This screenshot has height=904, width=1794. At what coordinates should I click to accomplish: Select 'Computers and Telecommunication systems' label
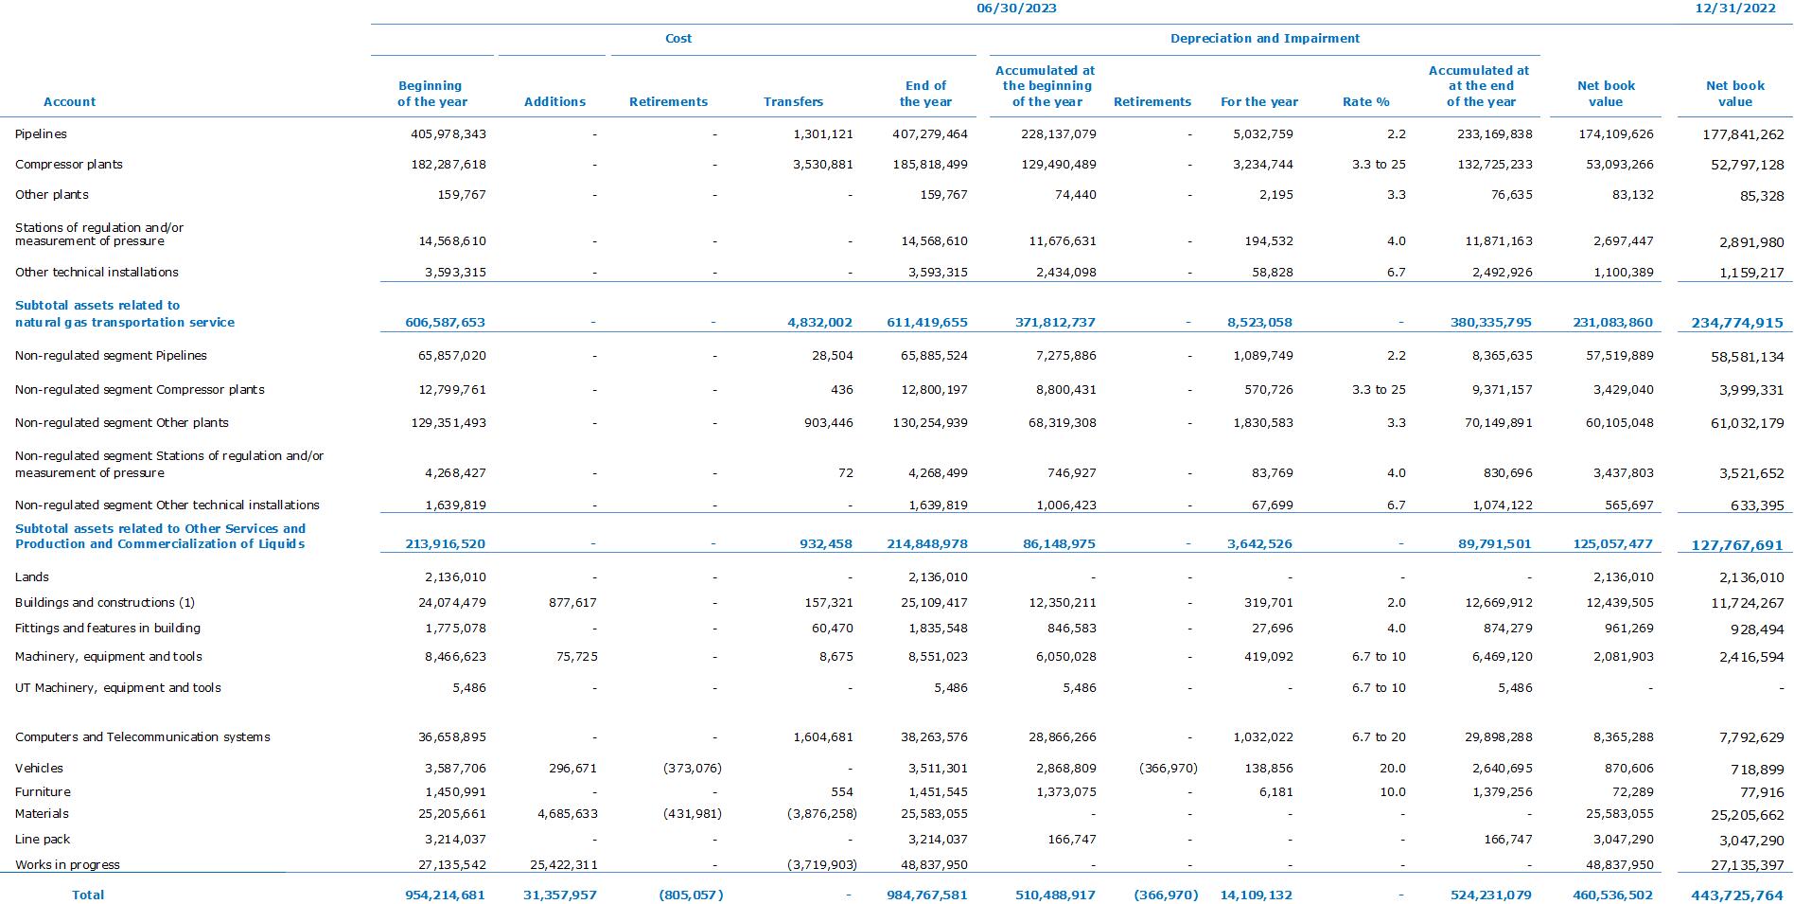143,737
